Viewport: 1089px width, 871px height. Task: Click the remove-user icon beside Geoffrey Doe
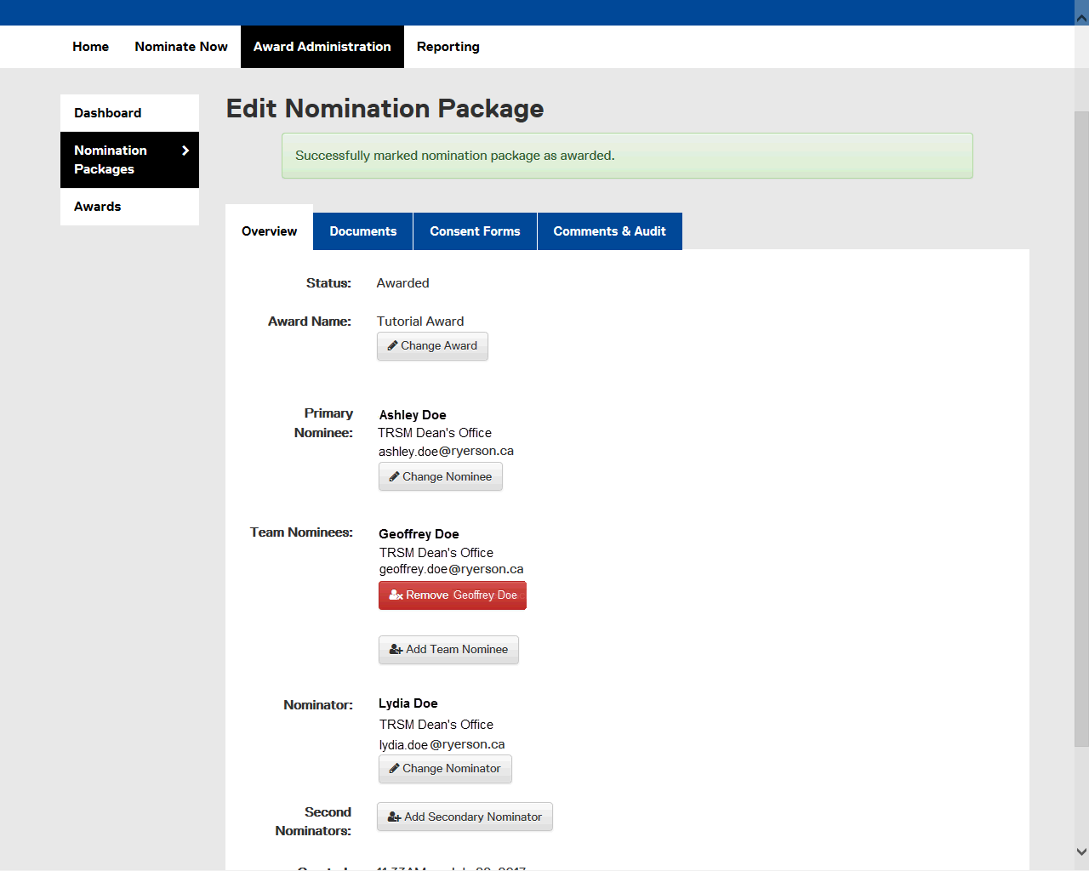point(396,595)
